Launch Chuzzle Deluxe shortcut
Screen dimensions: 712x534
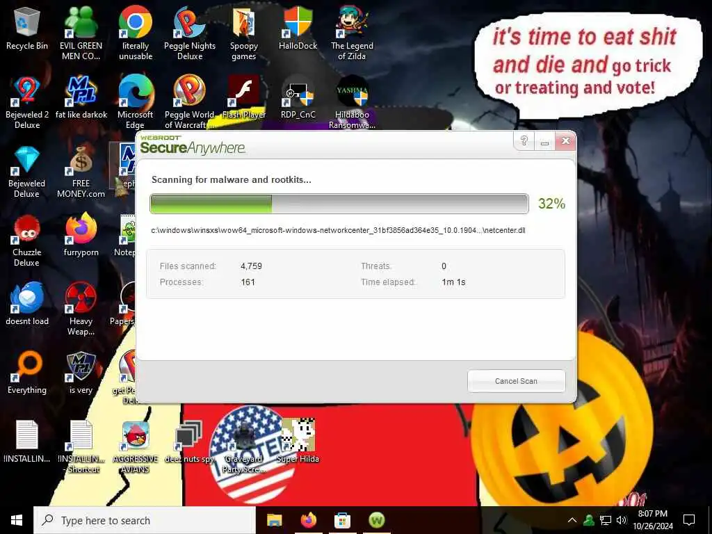pyautogui.click(x=27, y=241)
